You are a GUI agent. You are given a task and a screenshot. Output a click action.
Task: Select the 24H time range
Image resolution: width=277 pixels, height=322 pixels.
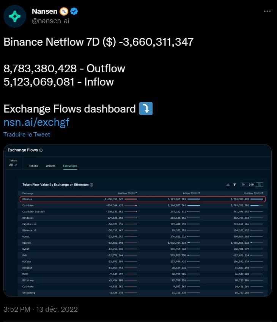[x=251, y=185]
